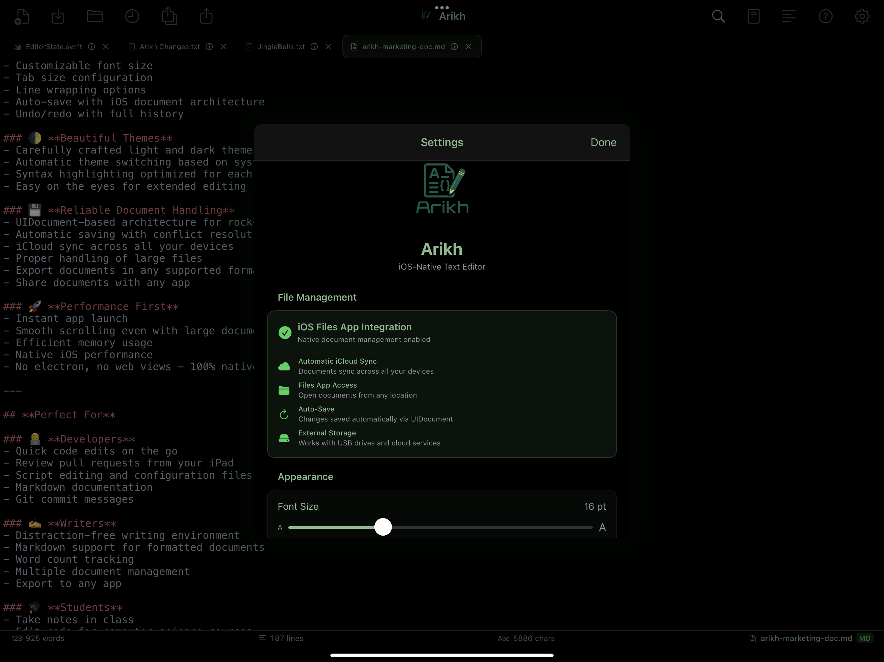Screen dimensions: 884x662
Task: Show info for the arikh-marketing-doc.md tab
Action: click(454, 47)
